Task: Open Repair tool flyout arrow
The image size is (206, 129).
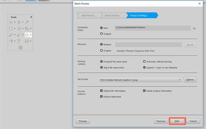Action: click(31, 28)
